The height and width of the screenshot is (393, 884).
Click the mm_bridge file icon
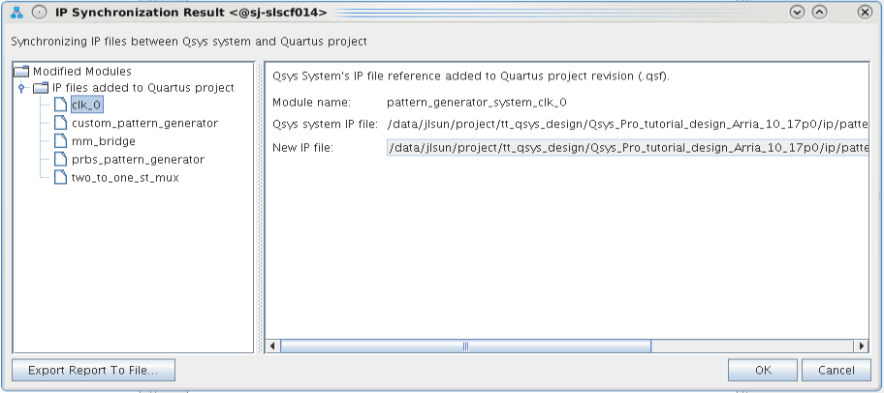(x=60, y=140)
